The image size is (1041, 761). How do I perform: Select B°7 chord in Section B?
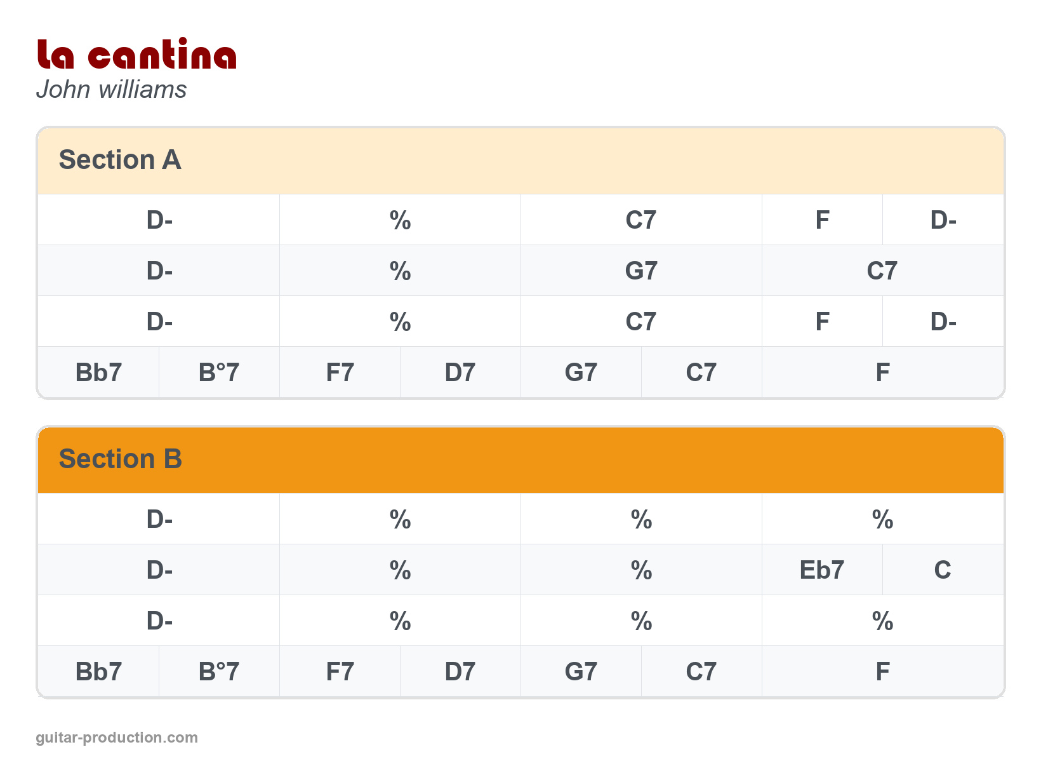(x=219, y=671)
